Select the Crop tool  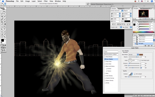(x=2, y=17)
